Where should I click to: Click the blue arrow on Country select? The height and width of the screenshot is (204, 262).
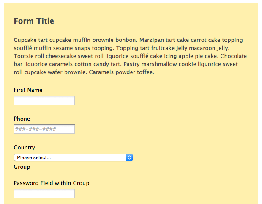click(x=130, y=157)
